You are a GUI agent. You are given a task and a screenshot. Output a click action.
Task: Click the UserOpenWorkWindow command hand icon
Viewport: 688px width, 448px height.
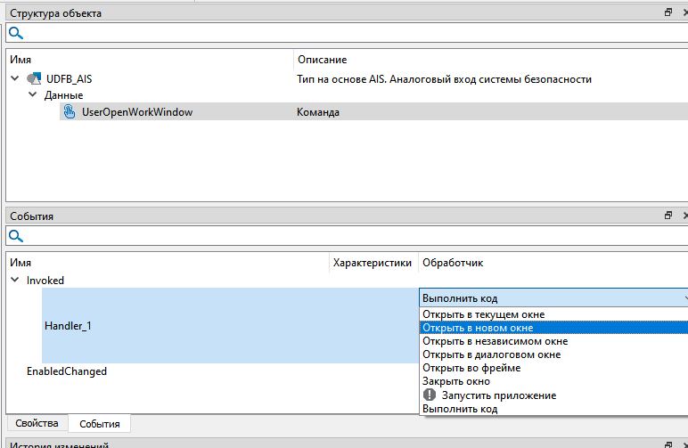[69, 112]
